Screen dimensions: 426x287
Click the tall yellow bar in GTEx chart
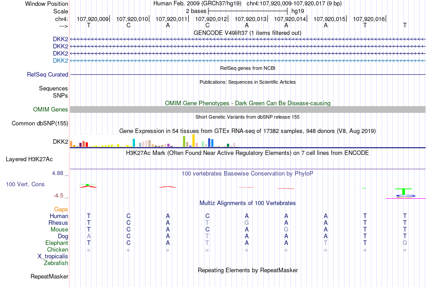193,141
